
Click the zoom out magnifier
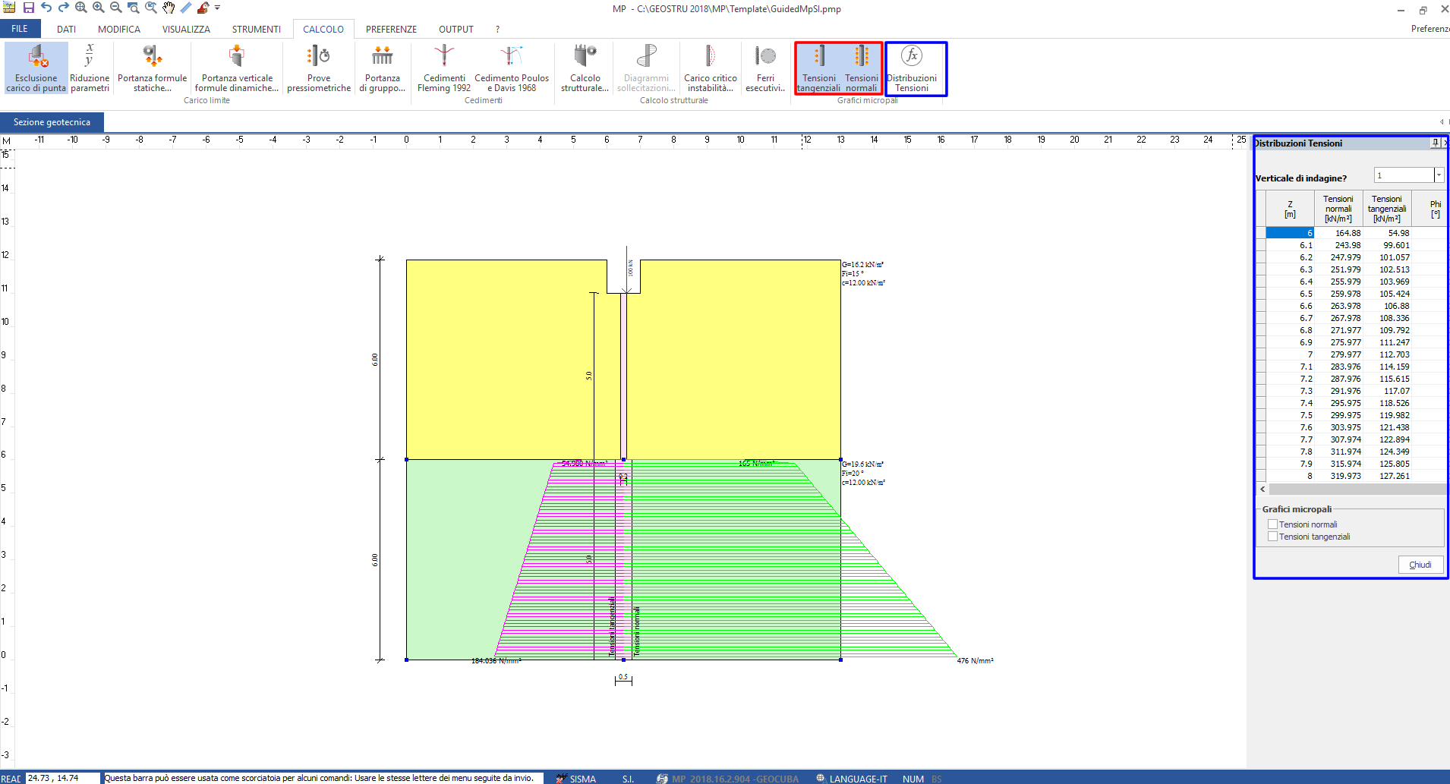116,8
